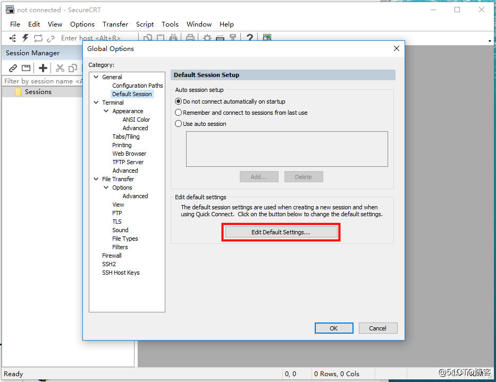Click Cancel in Global Options dialog

pyautogui.click(x=377, y=328)
